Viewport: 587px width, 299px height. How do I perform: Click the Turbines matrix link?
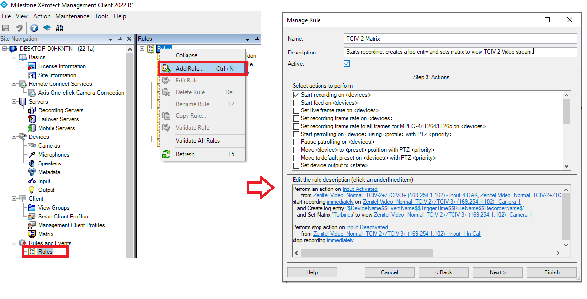(343, 215)
